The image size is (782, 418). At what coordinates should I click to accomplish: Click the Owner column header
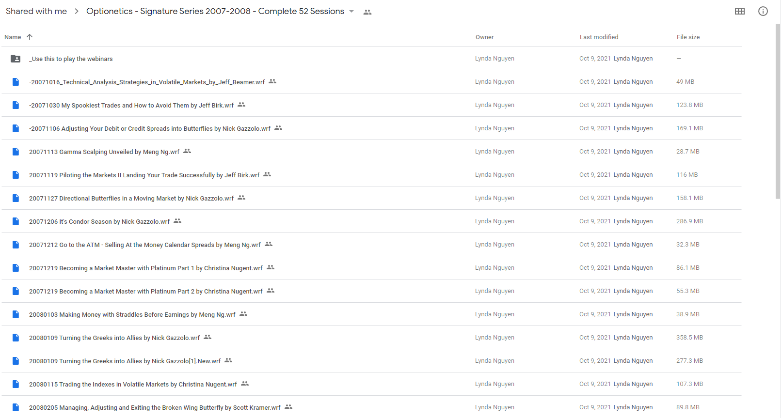coord(484,37)
